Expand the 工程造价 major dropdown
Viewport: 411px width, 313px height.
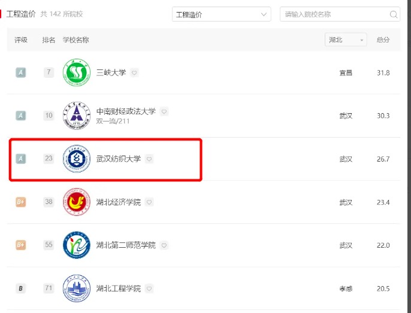point(221,14)
